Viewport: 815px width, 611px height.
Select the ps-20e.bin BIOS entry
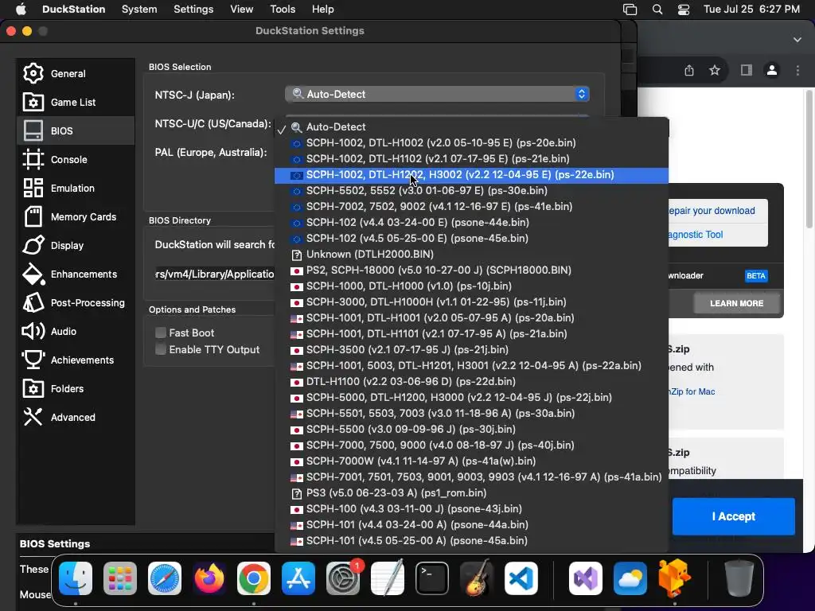(471, 143)
